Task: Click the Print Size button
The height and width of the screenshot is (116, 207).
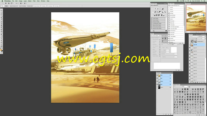Action: pos(56,6)
